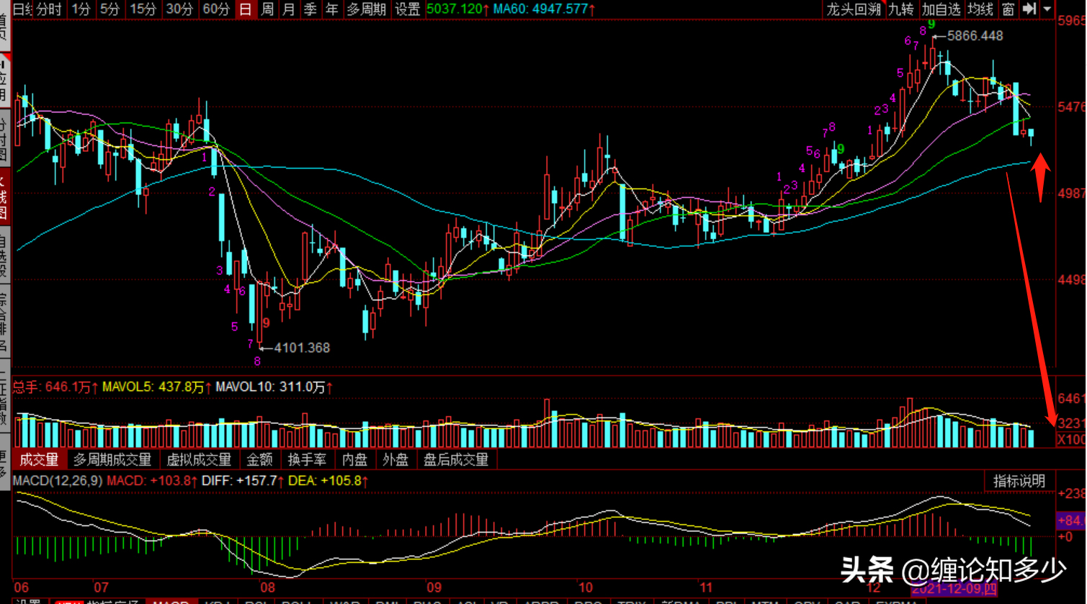Switch to the 1分 one-minute period
Viewport: 1087px width, 604px height.
pyautogui.click(x=81, y=9)
